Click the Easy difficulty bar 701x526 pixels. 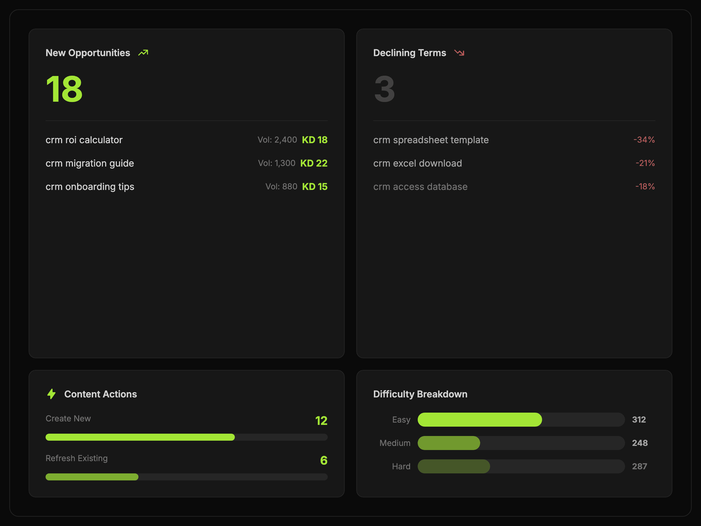pyautogui.click(x=521, y=419)
